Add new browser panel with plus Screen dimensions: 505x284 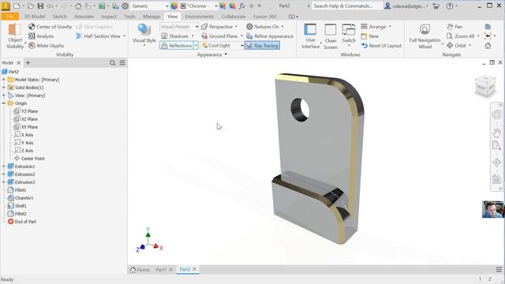(x=28, y=62)
